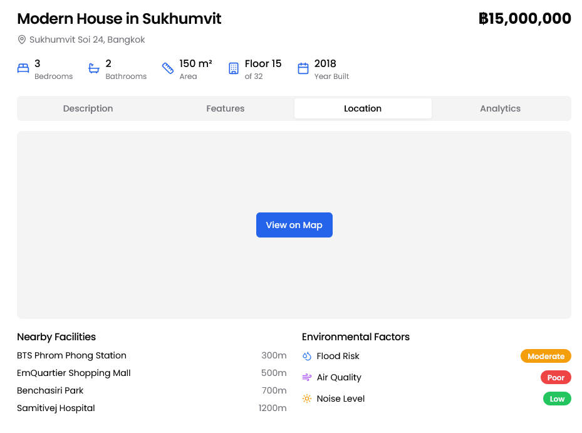
Task: Click the orange Moderate flood risk badge
Action: pos(546,357)
